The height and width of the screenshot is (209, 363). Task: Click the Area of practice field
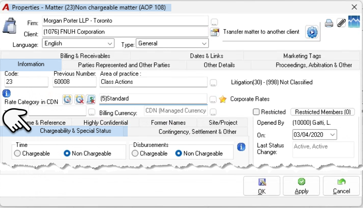pos(153,82)
